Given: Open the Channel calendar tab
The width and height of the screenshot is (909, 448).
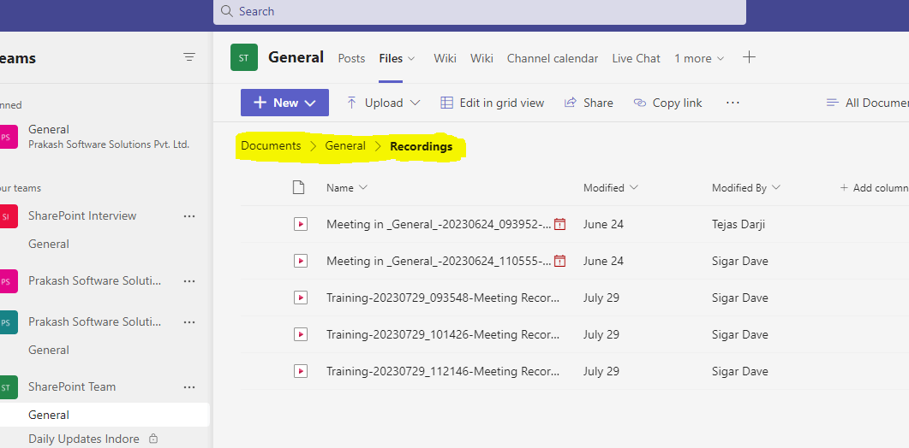Looking at the screenshot, I should coord(553,58).
